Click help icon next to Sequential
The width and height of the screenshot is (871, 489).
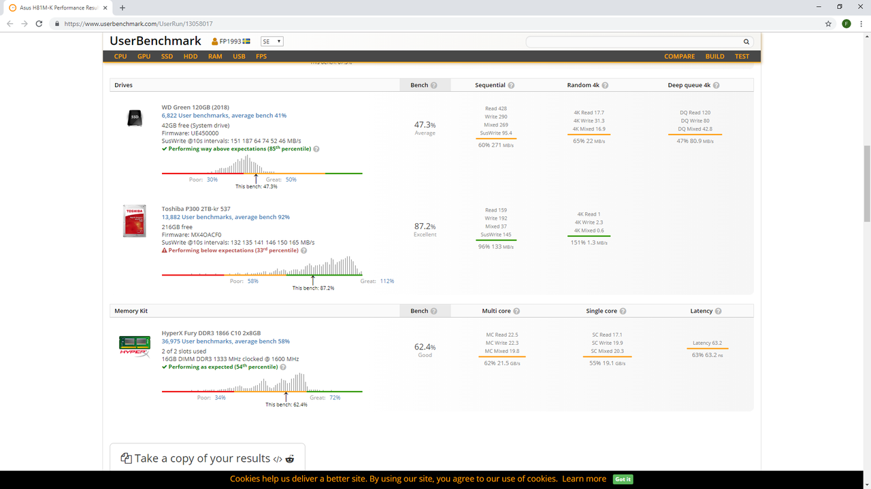[x=511, y=85]
